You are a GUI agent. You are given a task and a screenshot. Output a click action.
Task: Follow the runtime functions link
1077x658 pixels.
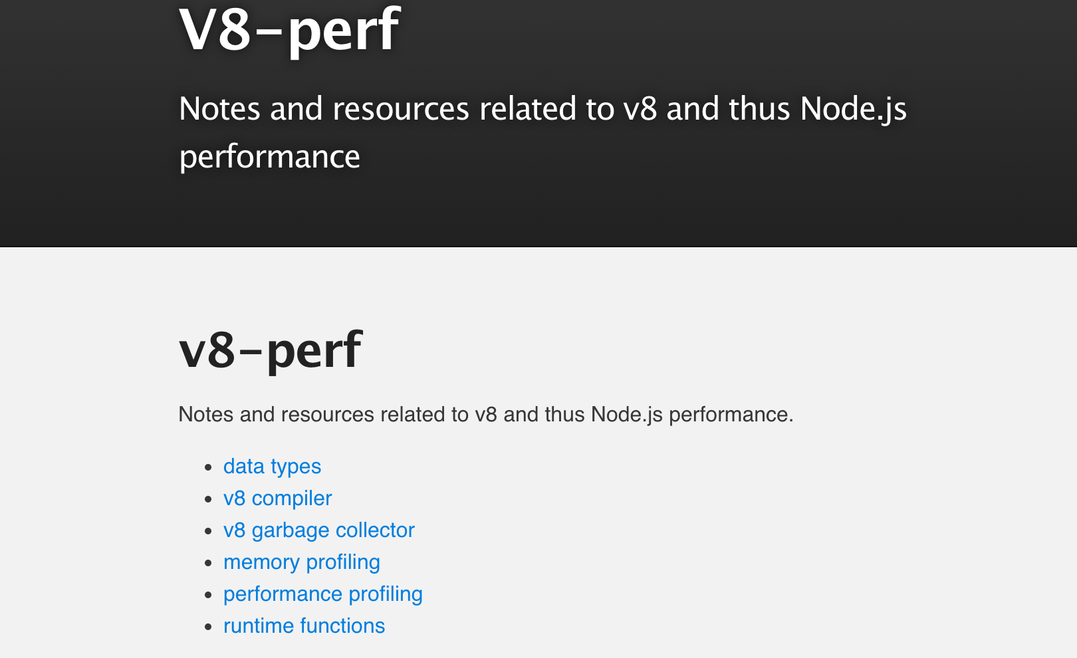[304, 626]
